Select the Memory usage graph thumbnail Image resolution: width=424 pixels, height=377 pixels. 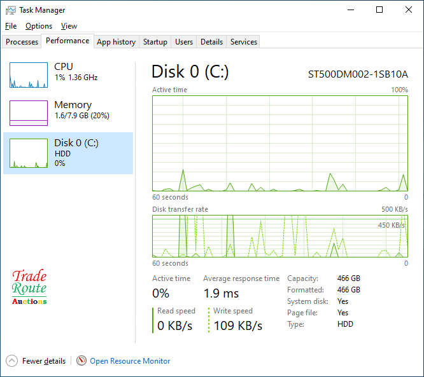[x=29, y=113]
